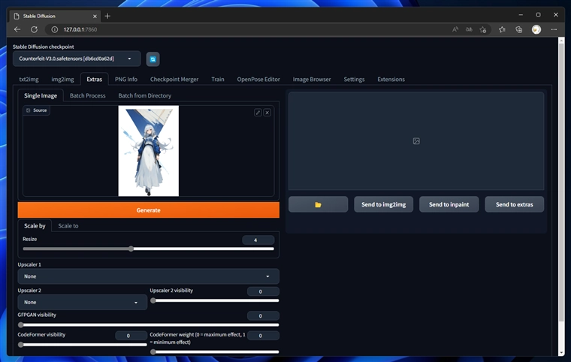Open the Checkpoint Merger tab
This screenshot has height=362, width=571.
tap(174, 79)
